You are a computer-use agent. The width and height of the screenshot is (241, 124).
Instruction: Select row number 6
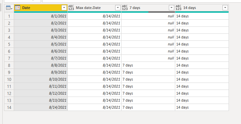(x=9, y=51)
